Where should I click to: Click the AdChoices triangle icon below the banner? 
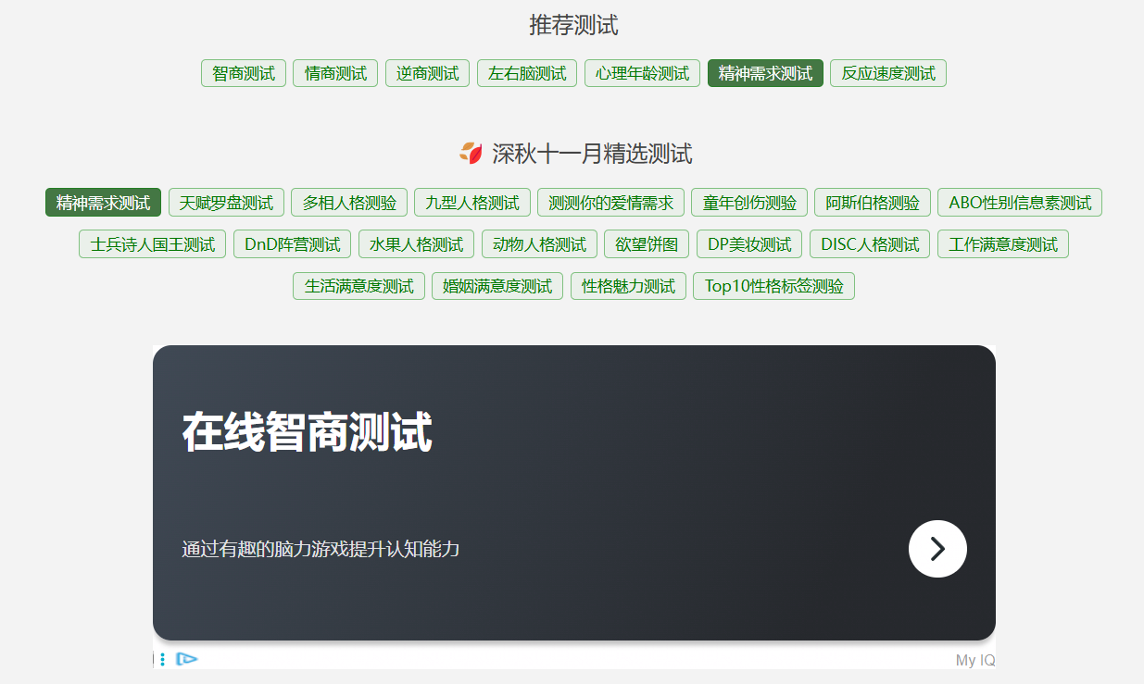(186, 659)
